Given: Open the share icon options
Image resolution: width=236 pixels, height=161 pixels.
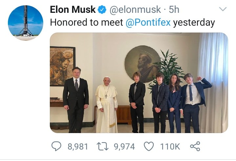Looking at the screenshot, I should click(x=195, y=146).
